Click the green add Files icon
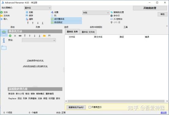 pos(2,12)
